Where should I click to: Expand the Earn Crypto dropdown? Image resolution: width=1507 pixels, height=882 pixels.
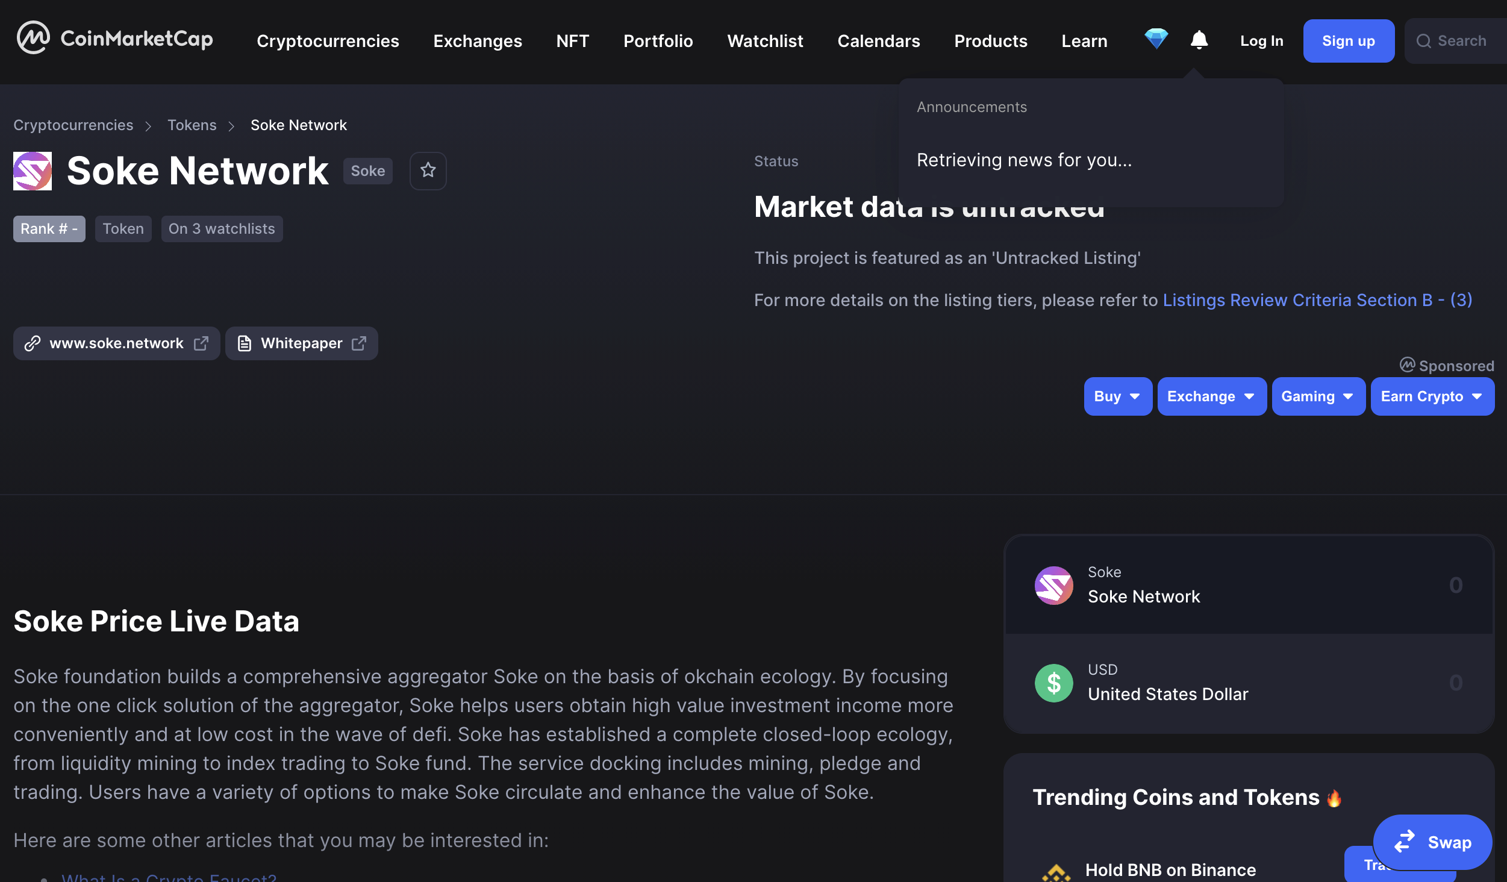(x=1432, y=396)
